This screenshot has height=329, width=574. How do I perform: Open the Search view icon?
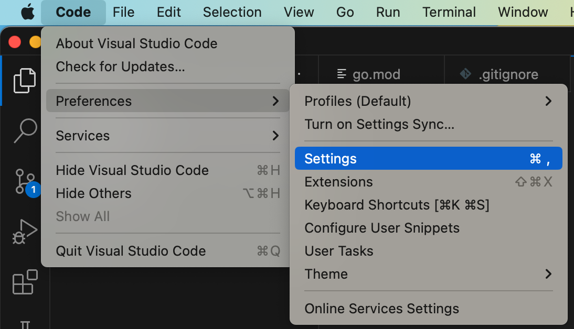(25, 130)
